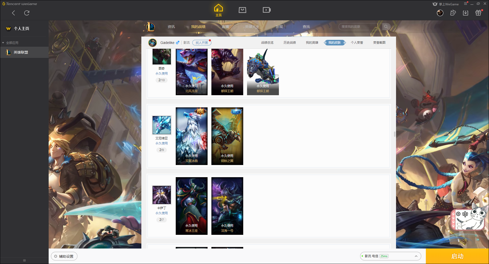Image resolution: width=489 pixels, height=264 pixels.
Task: Click the 2/10 skin count badge
Action: tap(161, 80)
